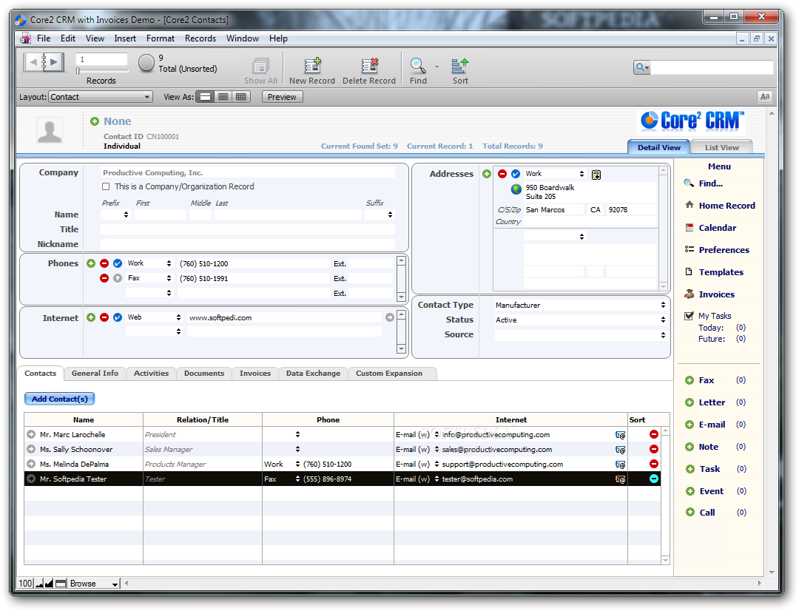
Task: Click the contact photo placeholder
Action: pos(50,130)
